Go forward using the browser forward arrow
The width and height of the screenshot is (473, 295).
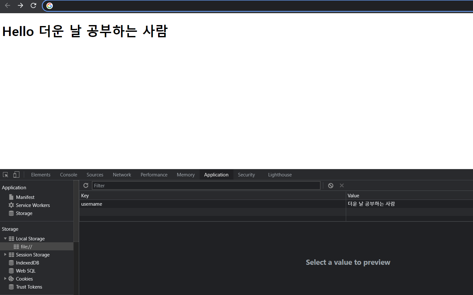[20, 5]
